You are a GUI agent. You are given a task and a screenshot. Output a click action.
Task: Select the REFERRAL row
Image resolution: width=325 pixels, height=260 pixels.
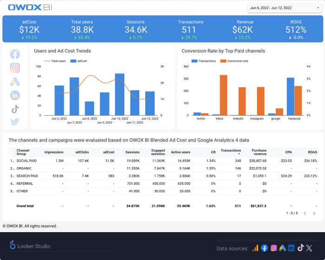click(x=163, y=183)
